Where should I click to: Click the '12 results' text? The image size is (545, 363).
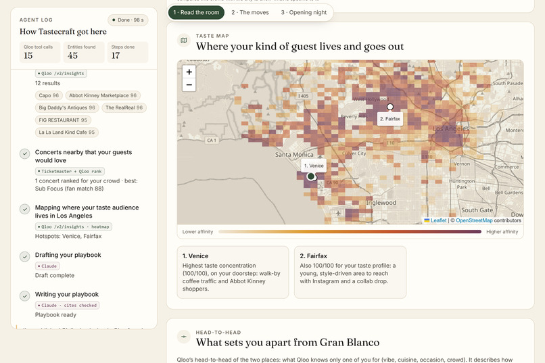click(47, 83)
